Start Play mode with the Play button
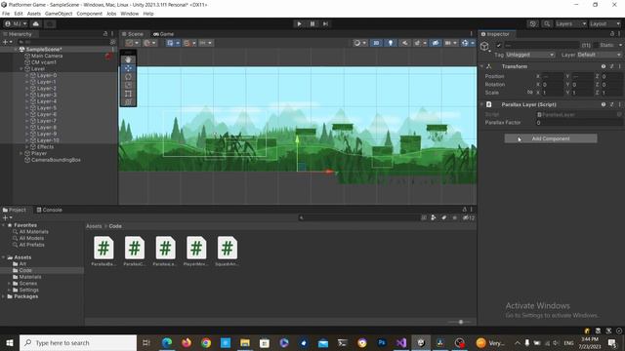This screenshot has width=625, height=351. [299, 23]
